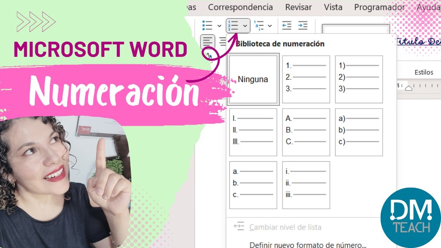Open the Correspondencia ribbon tab
The width and height of the screenshot is (441, 248).
point(240,7)
